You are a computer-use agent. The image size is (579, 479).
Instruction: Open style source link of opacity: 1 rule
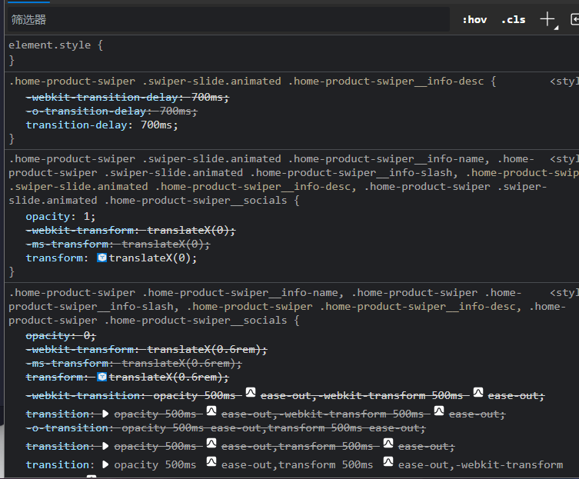click(565, 159)
